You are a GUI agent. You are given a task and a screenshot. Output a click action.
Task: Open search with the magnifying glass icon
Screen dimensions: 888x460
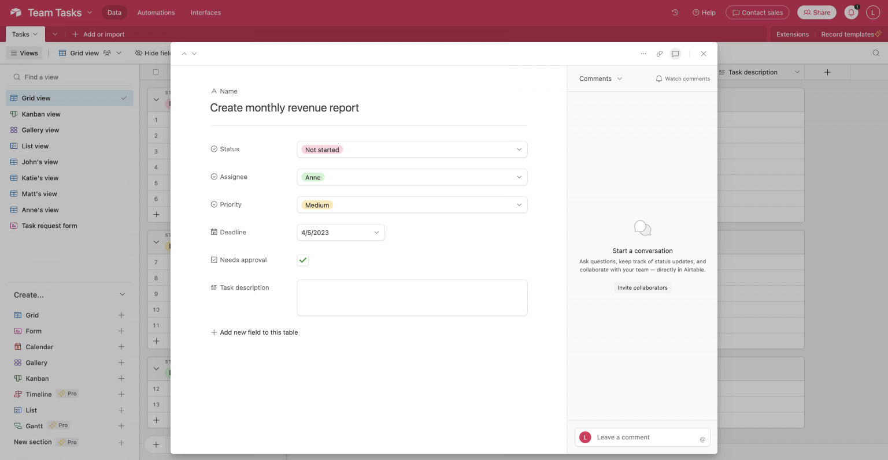tap(876, 53)
